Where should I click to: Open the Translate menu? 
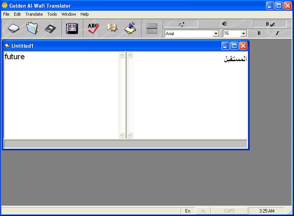tap(34, 14)
